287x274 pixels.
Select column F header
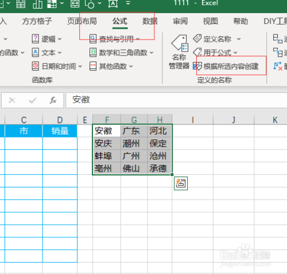[x=107, y=120]
